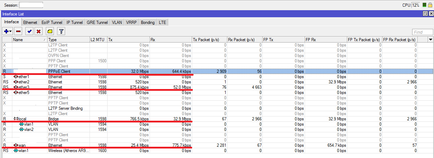Sort by the L2 MTU column header
Image resolution: width=434 pixels, height=158 pixels.
pos(98,39)
